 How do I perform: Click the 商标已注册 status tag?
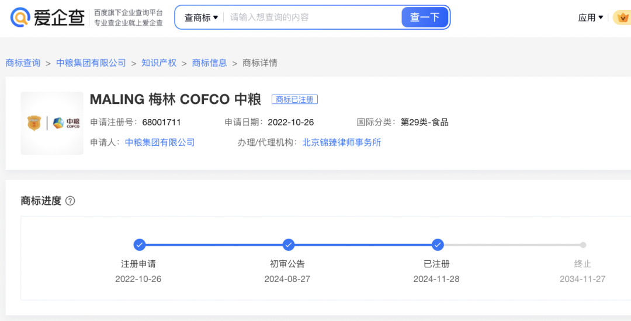click(294, 100)
